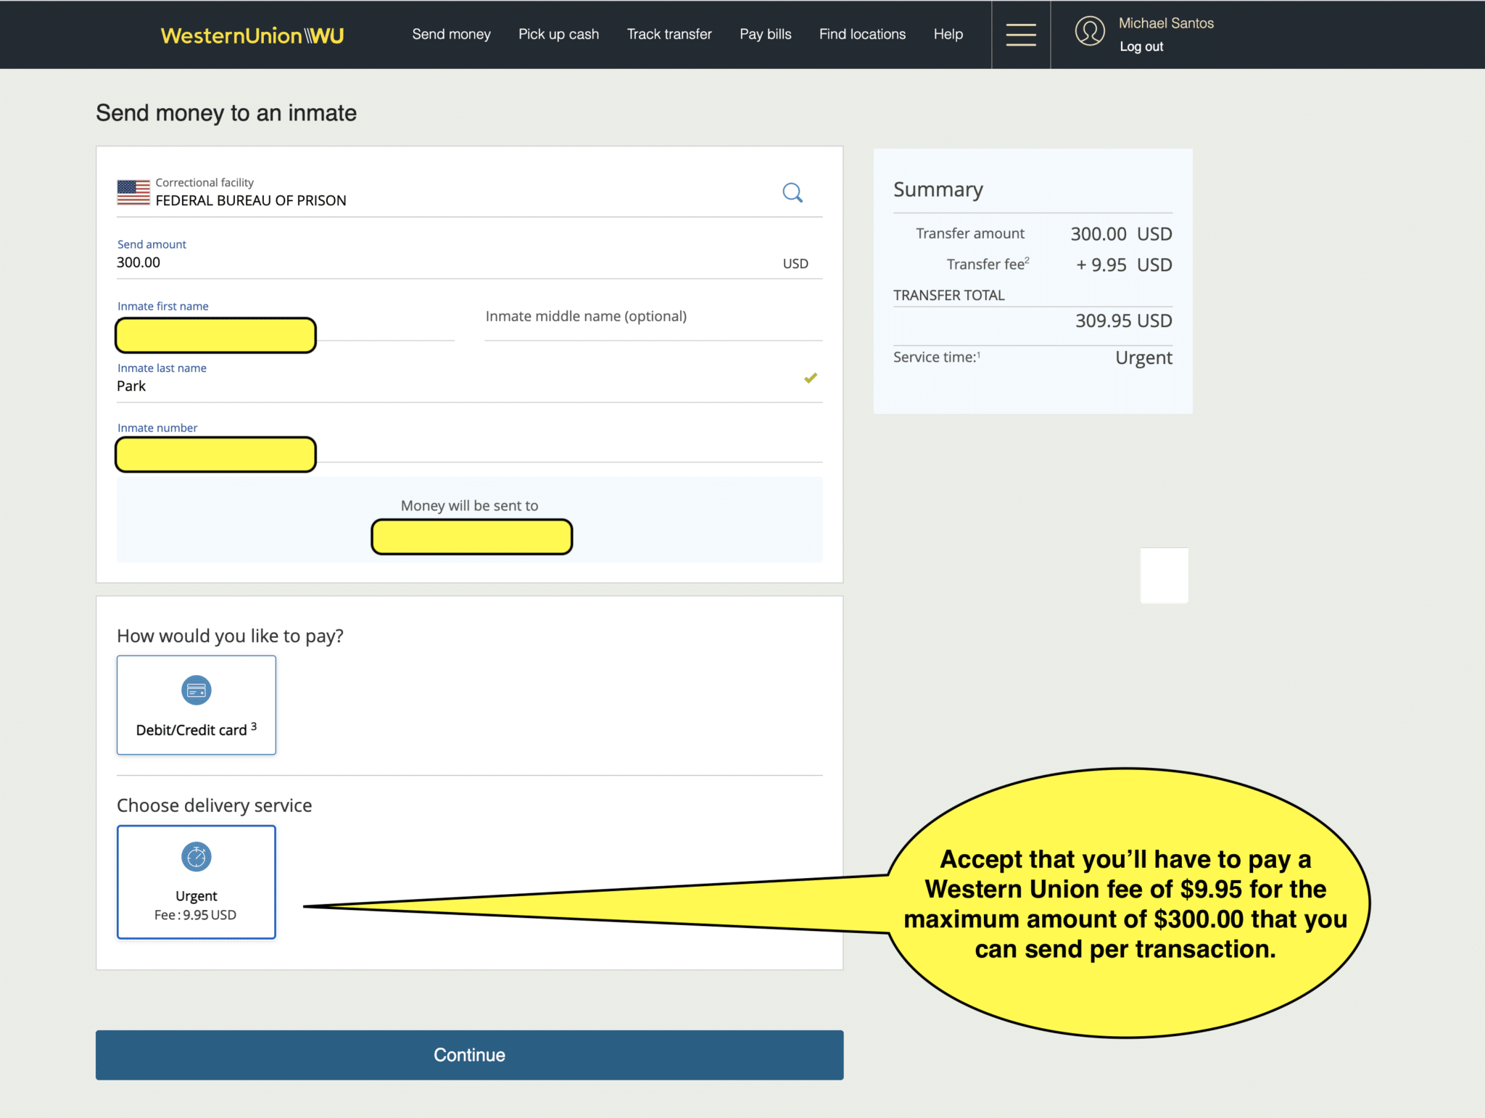Search correctional facility with magnifier icon
1485x1118 pixels.
(793, 192)
